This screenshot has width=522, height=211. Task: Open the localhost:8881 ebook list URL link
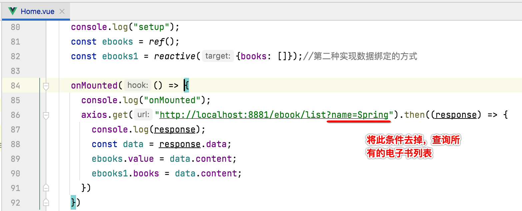point(274,115)
